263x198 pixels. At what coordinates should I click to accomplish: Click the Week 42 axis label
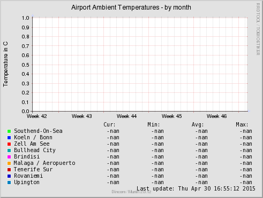click(37, 116)
